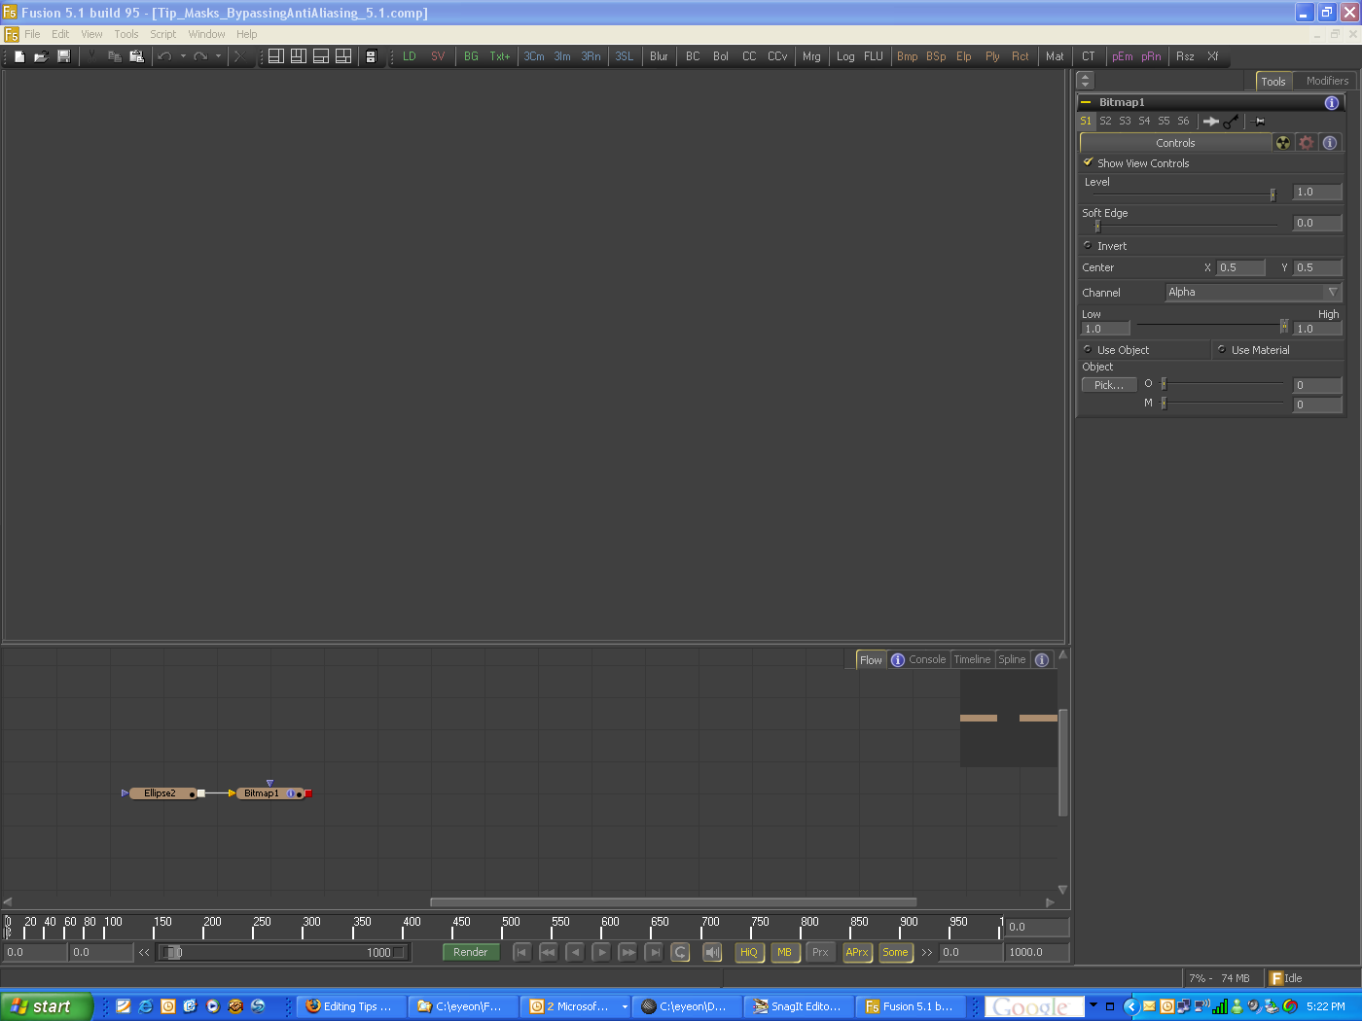Click the Windows start button
Viewport: 1362px width, 1021px height.
tap(46, 1006)
